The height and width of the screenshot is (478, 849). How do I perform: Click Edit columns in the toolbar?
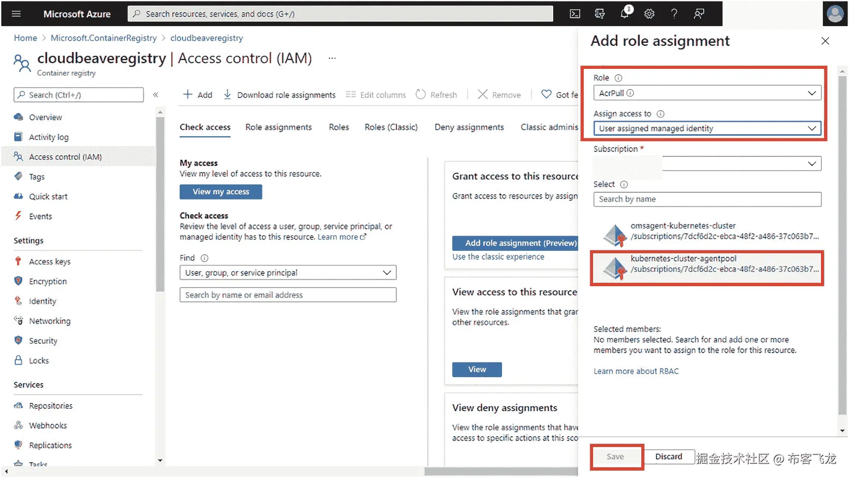(x=376, y=94)
